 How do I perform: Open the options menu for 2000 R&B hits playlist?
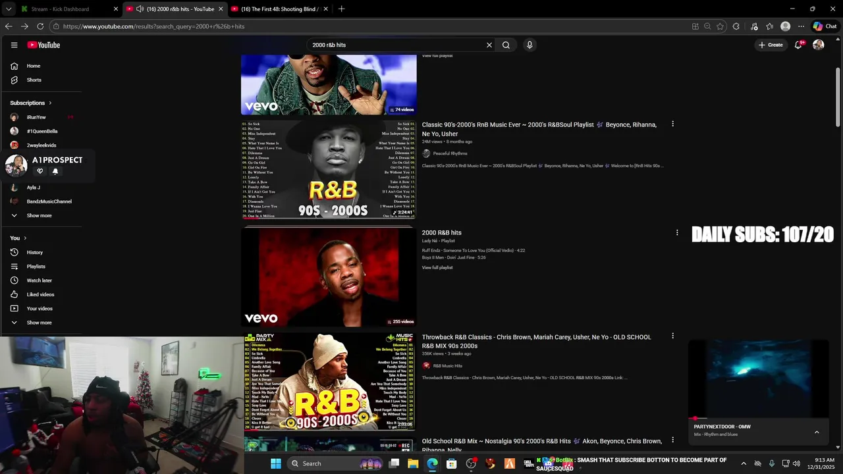[x=677, y=232]
